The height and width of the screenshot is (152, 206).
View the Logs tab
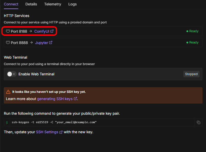coord(72,4)
